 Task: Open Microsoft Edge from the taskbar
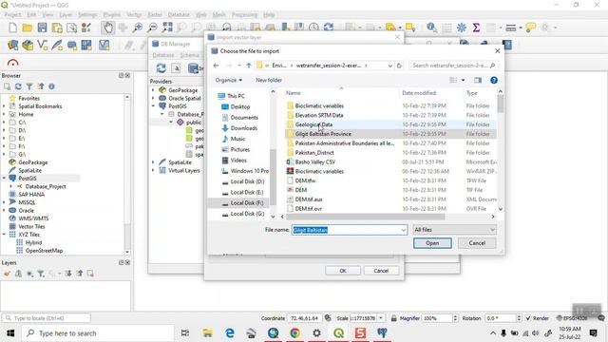tap(230, 333)
